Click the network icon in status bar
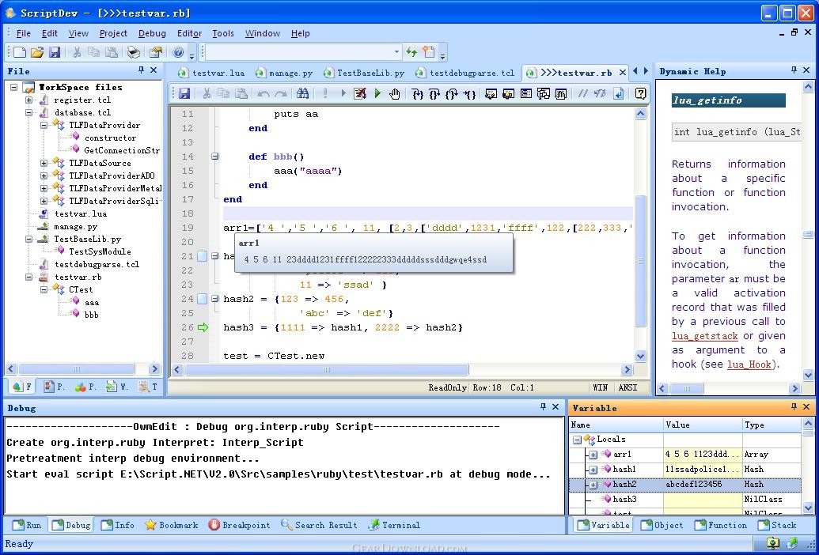Viewport: 819px width, 555px height. coord(772,544)
